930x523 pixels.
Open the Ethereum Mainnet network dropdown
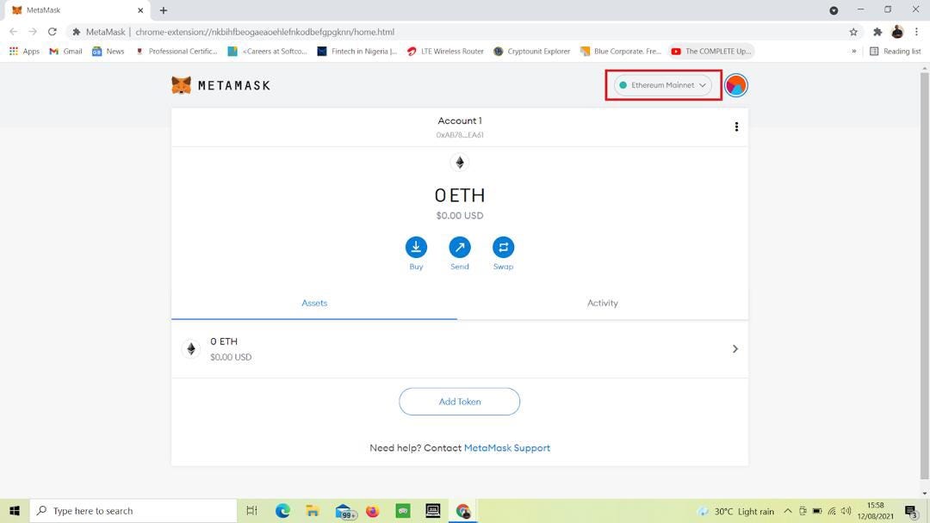click(662, 85)
